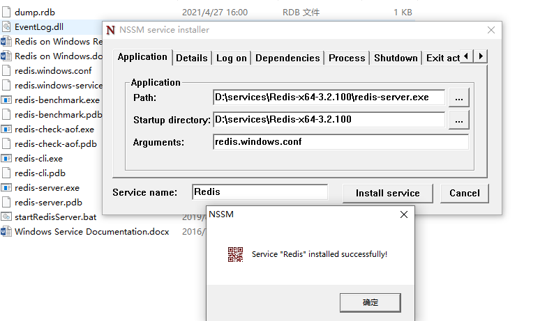Select the redis-benchmark.exe file name
Viewport: 554px width, 321px height.
57,100
